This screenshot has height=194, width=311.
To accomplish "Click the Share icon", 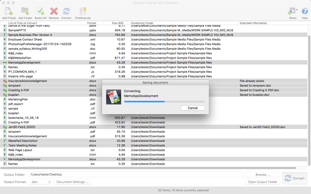I will pyautogui.click(x=292, y=10).
